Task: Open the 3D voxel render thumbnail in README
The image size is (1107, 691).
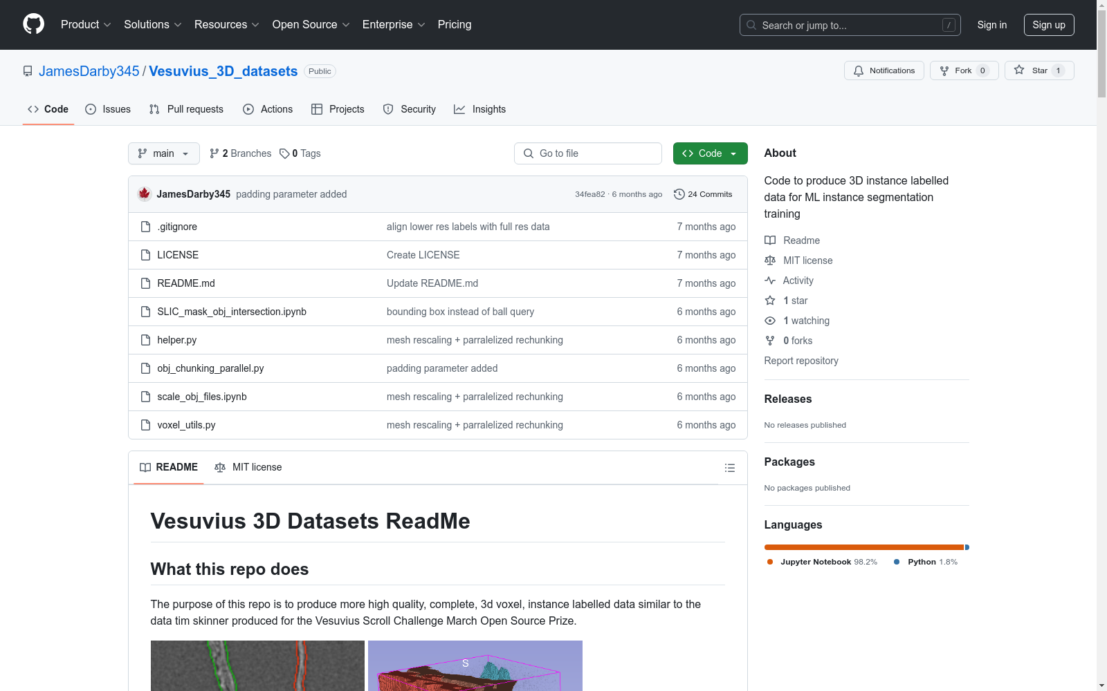Action: [475, 665]
